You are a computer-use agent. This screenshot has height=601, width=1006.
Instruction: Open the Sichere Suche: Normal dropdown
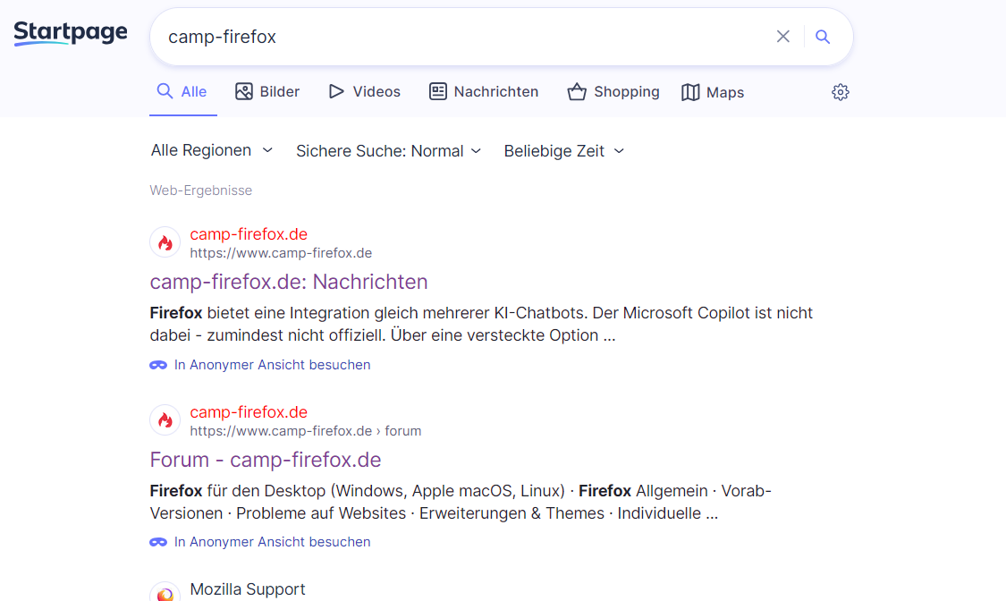pos(389,151)
